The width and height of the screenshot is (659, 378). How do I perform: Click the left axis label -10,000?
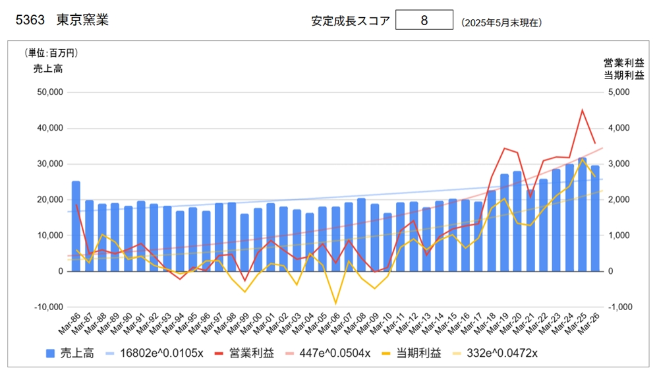(49, 307)
